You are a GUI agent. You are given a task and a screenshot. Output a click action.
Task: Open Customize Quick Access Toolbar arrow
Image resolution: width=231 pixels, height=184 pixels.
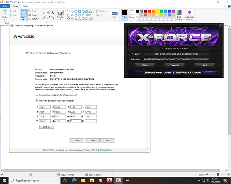19,2
